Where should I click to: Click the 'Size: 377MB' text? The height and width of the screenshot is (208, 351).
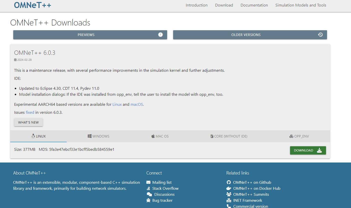tap(25, 149)
